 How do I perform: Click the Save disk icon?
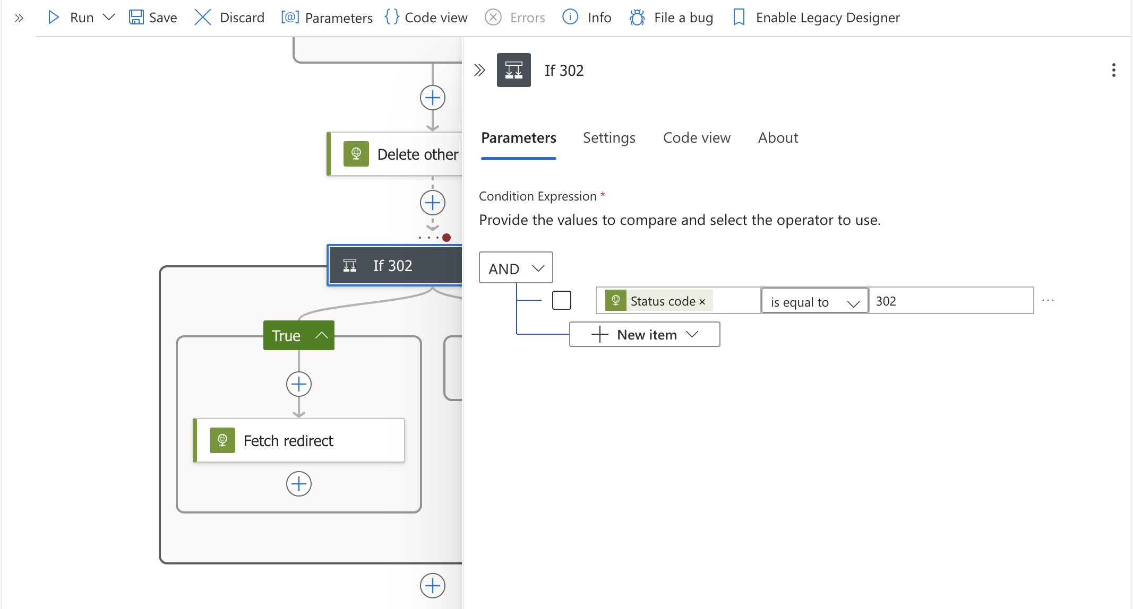[136, 18]
